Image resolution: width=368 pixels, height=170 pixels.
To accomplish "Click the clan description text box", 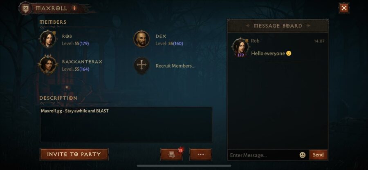I will (x=126, y=125).
